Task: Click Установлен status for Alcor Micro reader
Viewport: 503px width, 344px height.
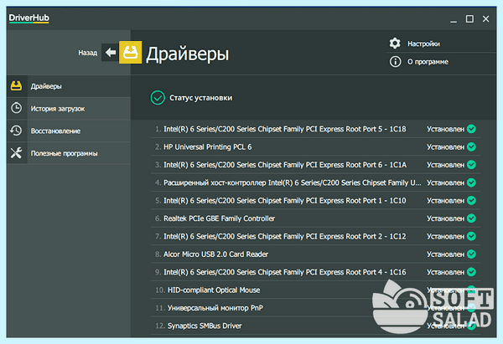Action: 445,254
